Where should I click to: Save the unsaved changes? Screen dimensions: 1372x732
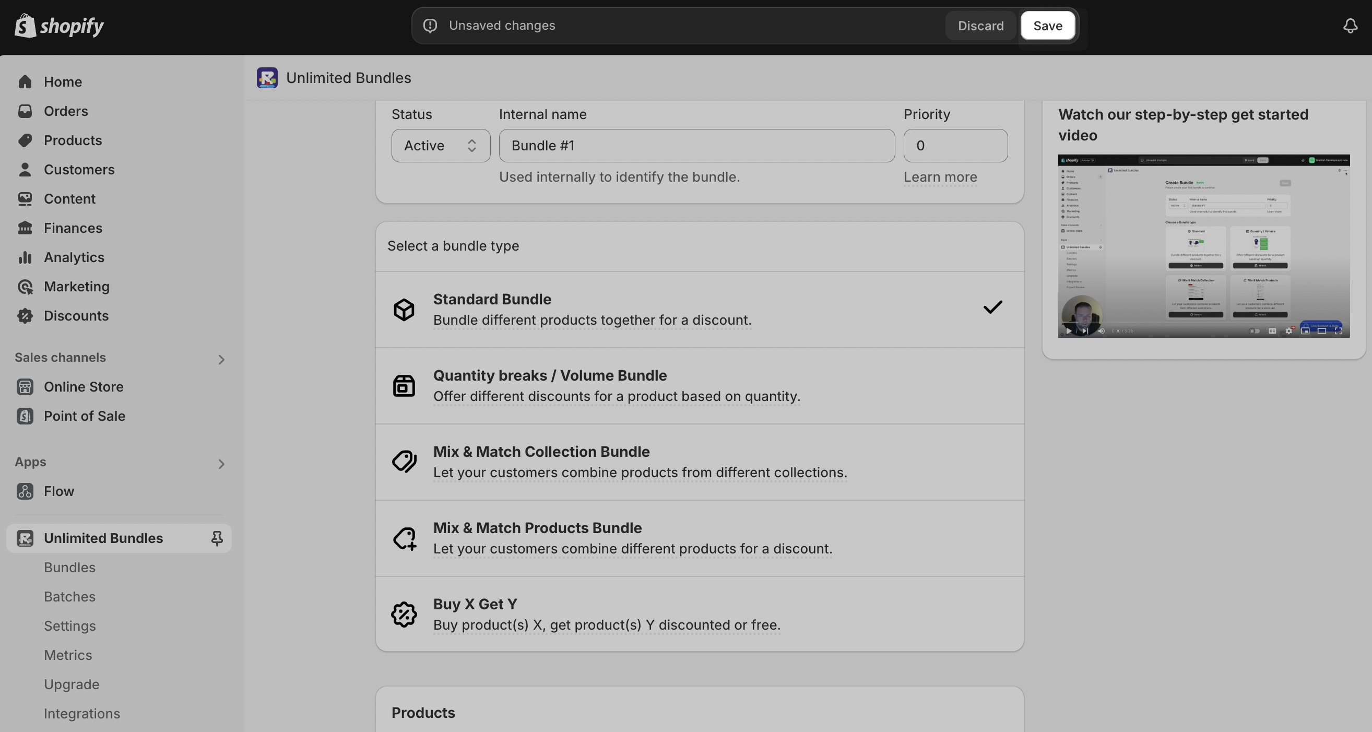[1047, 26]
